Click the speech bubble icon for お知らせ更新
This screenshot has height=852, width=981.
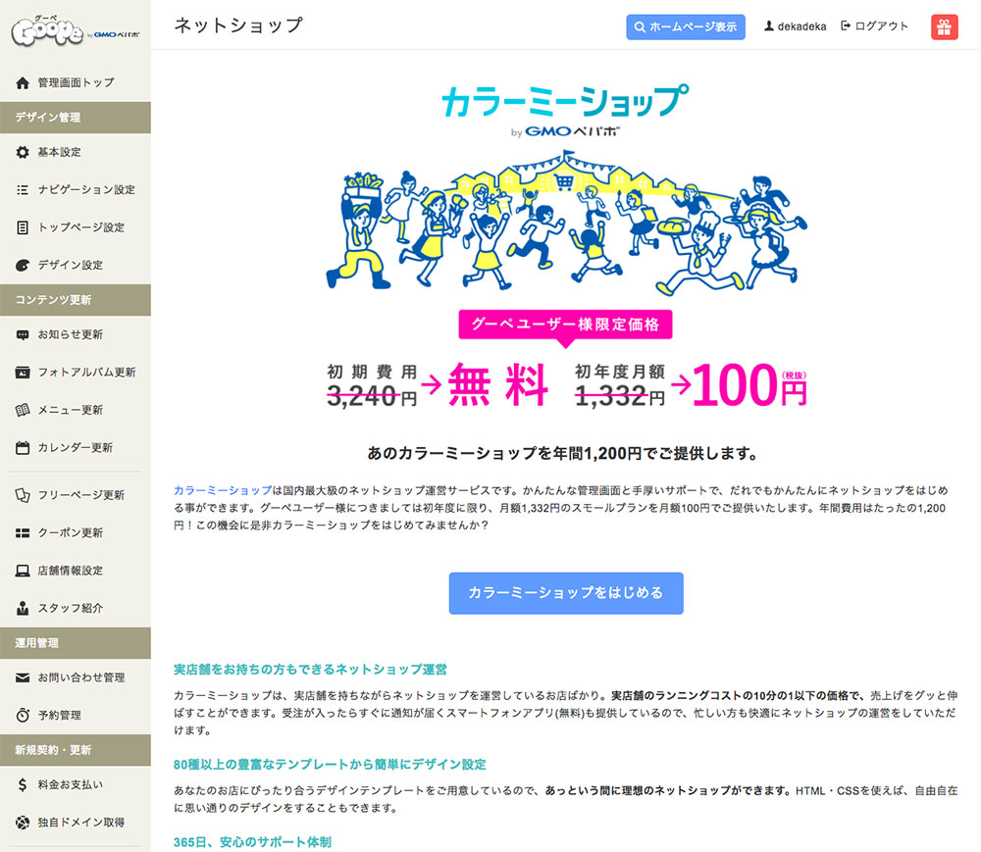(x=23, y=335)
